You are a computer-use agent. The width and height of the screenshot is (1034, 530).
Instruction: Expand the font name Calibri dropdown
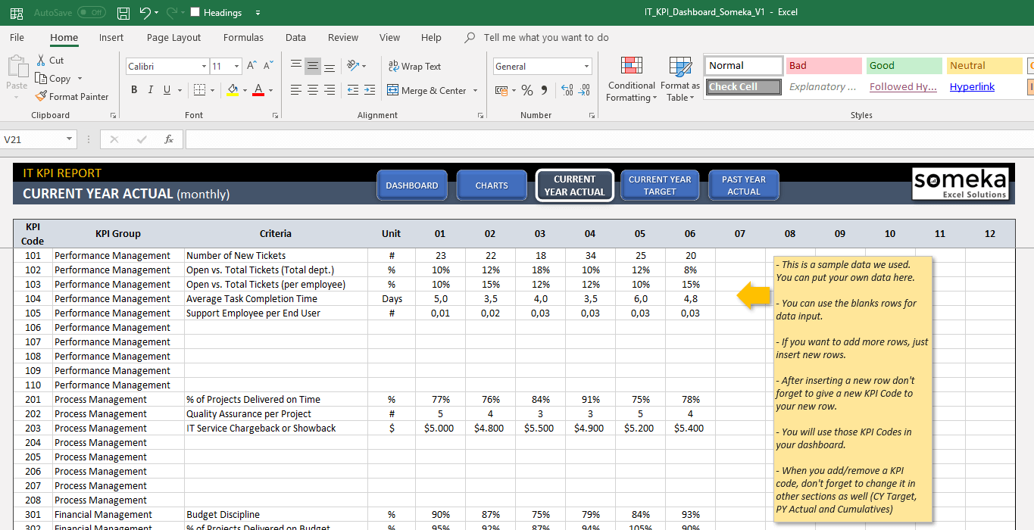pos(204,67)
